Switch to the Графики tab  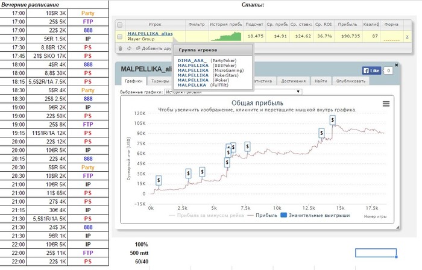[134, 81]
